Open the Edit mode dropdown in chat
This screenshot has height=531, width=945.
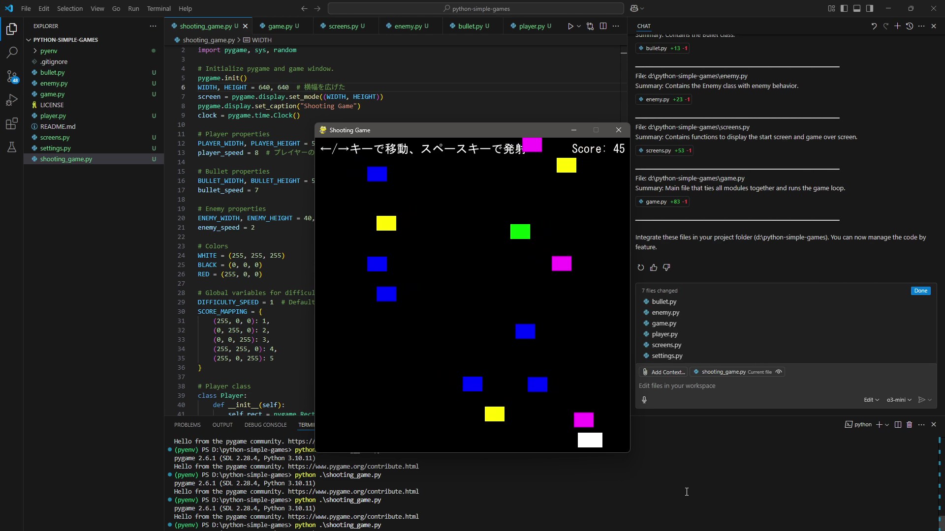(871, 400)
